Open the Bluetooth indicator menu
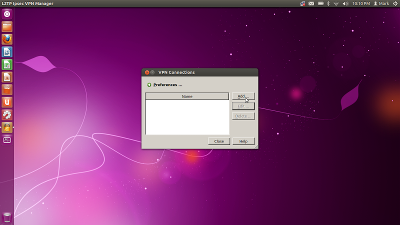 [x=328, y=3]
